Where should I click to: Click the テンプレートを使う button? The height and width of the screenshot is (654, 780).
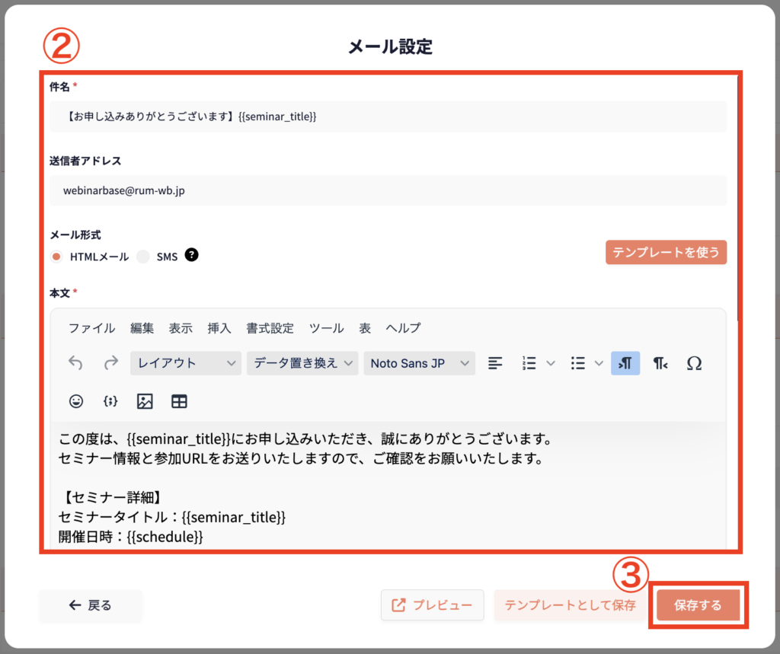point(666,253)
